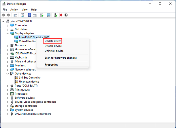Select the SM Bus Controller device

(30, 78)
